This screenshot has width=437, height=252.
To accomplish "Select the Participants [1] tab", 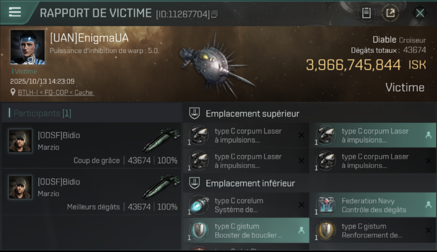I will [42, 113].
